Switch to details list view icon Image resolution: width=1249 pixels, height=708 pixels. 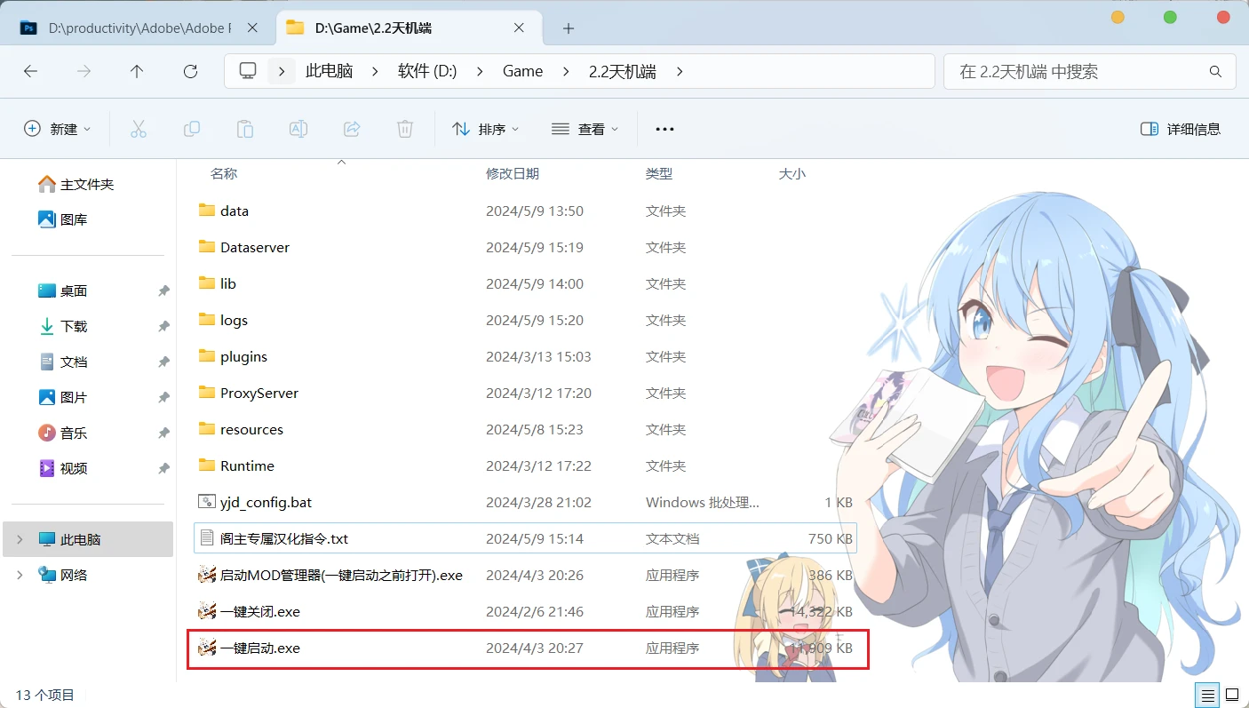tap(1207, 695)
